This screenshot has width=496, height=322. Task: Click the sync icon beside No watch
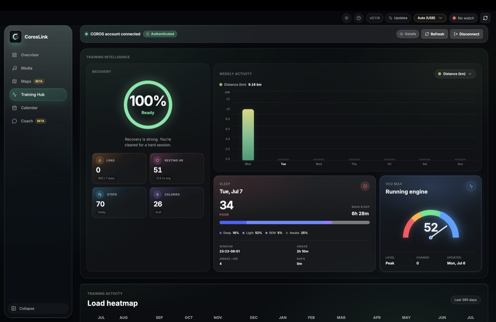pyautogui.click(x=485, y=18)
